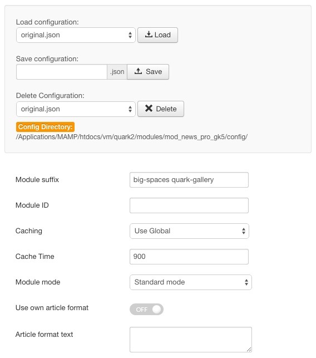Focus the empty Module ID field
The width and height of the screenshot is (316, 358).
(189, 205)
